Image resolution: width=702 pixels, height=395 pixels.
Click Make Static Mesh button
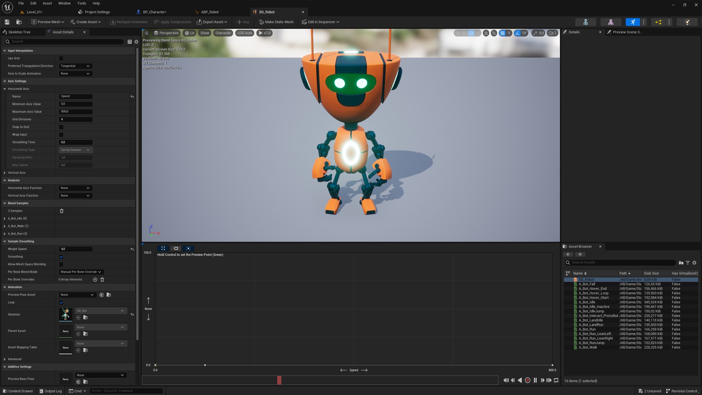(x=276, y=22)
